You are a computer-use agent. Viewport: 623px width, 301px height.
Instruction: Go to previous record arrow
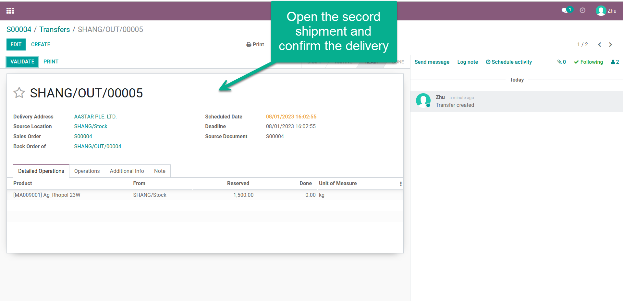point(600,45)
